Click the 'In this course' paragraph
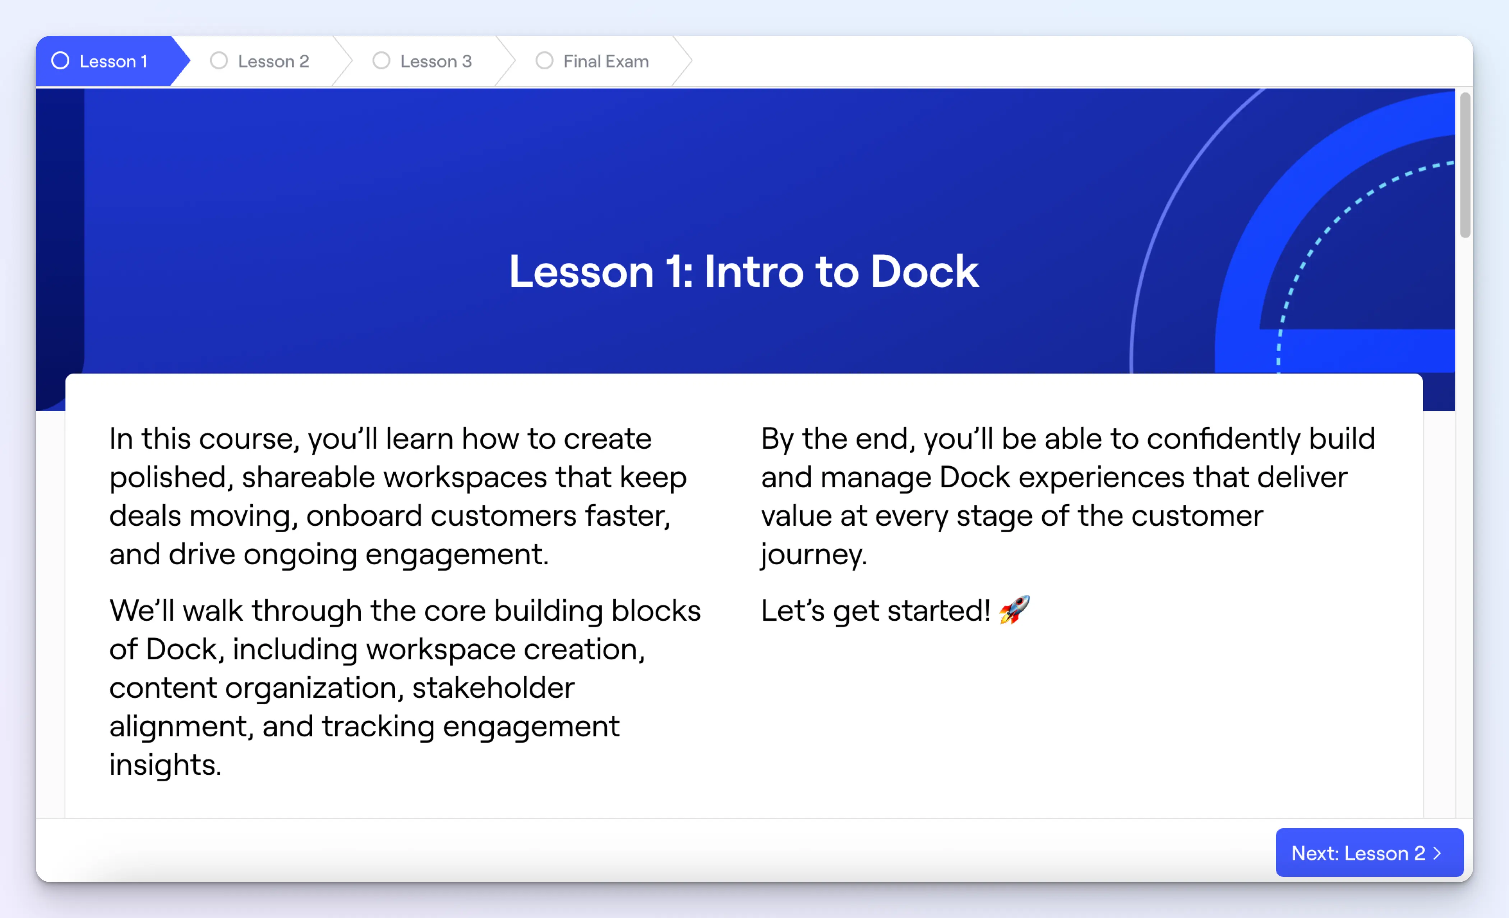Screen dimensions: 1509x918 [x=398, y=496]
